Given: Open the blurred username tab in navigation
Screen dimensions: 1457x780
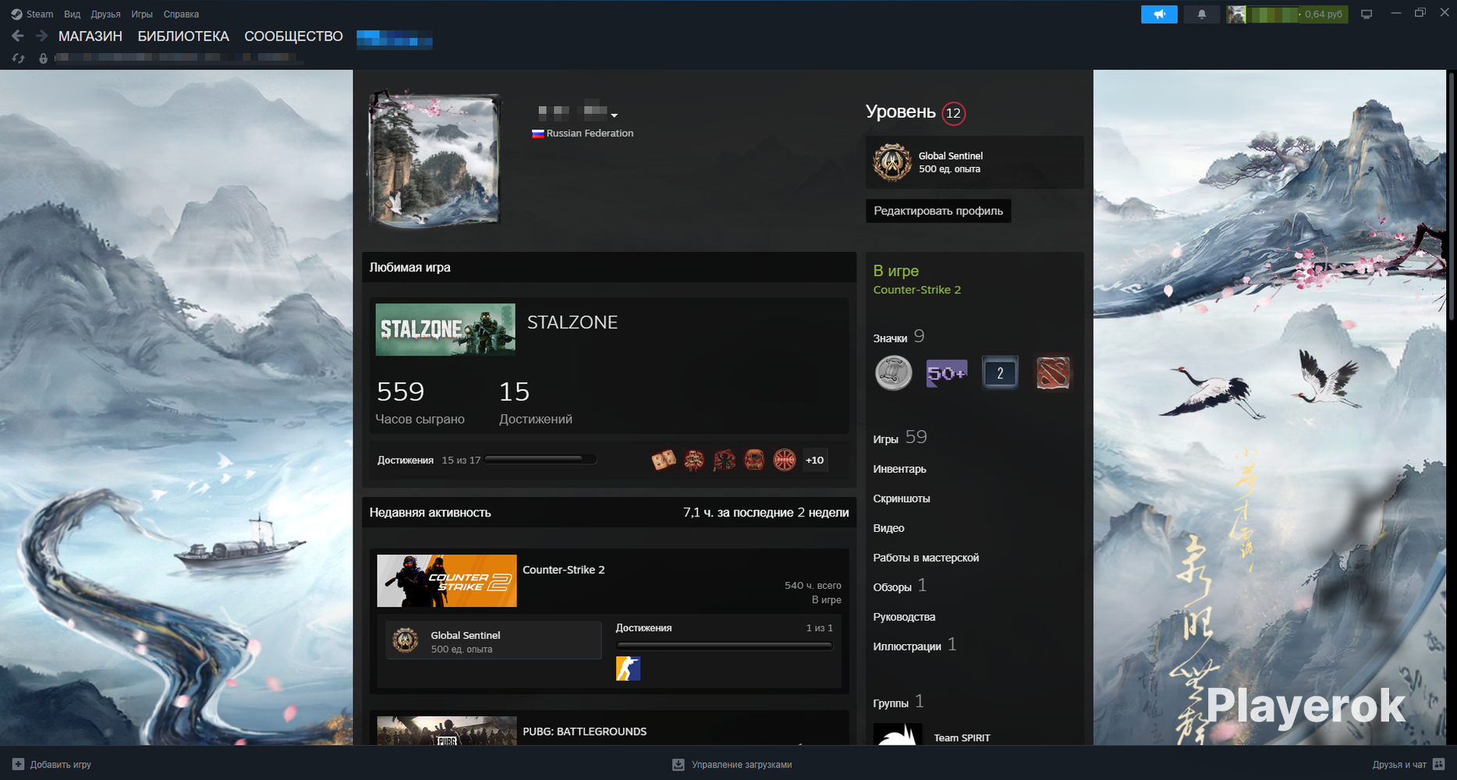Looking at the screenshot, I should click(394, 38).
